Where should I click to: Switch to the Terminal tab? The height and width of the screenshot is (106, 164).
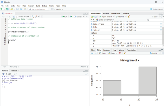click(14, 71)
